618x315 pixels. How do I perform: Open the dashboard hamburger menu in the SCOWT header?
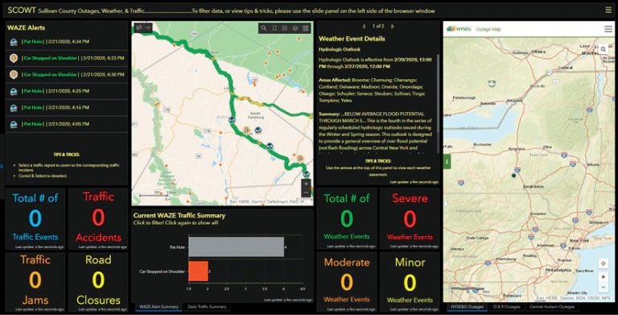point(608,10)
